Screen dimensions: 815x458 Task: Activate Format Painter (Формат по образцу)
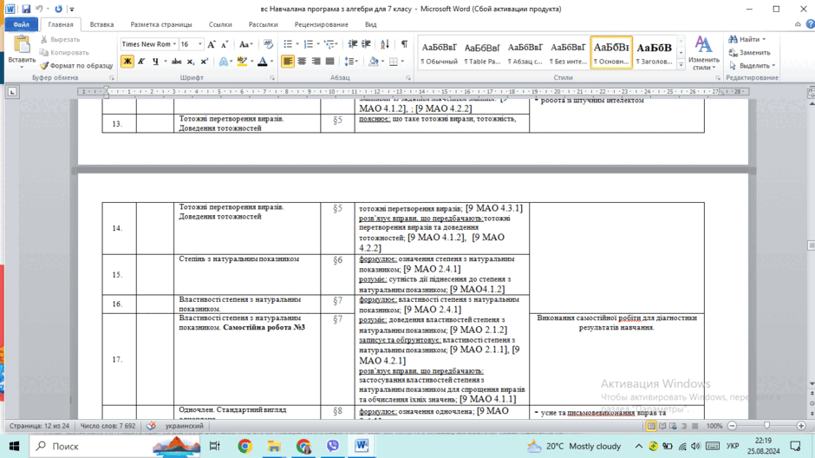point(76,66)
